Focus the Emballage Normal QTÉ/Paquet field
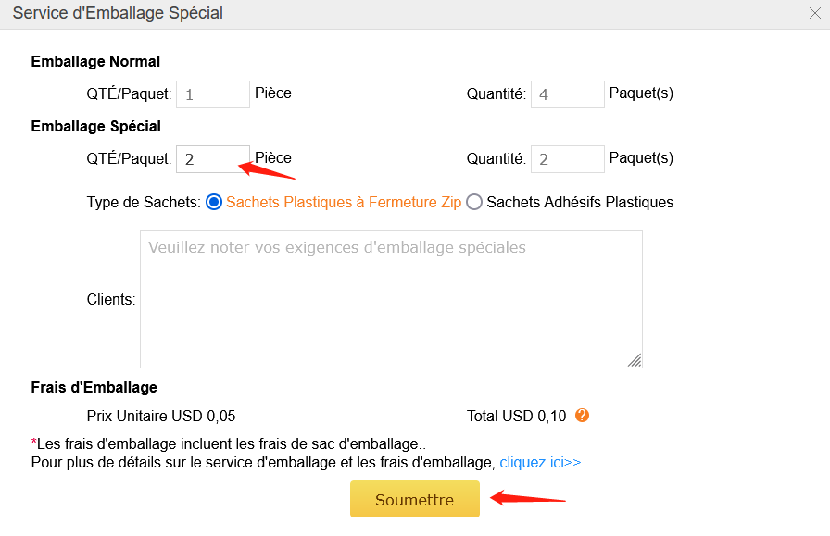Viewport: 830px width, 536px height. (x=213, y=94)
